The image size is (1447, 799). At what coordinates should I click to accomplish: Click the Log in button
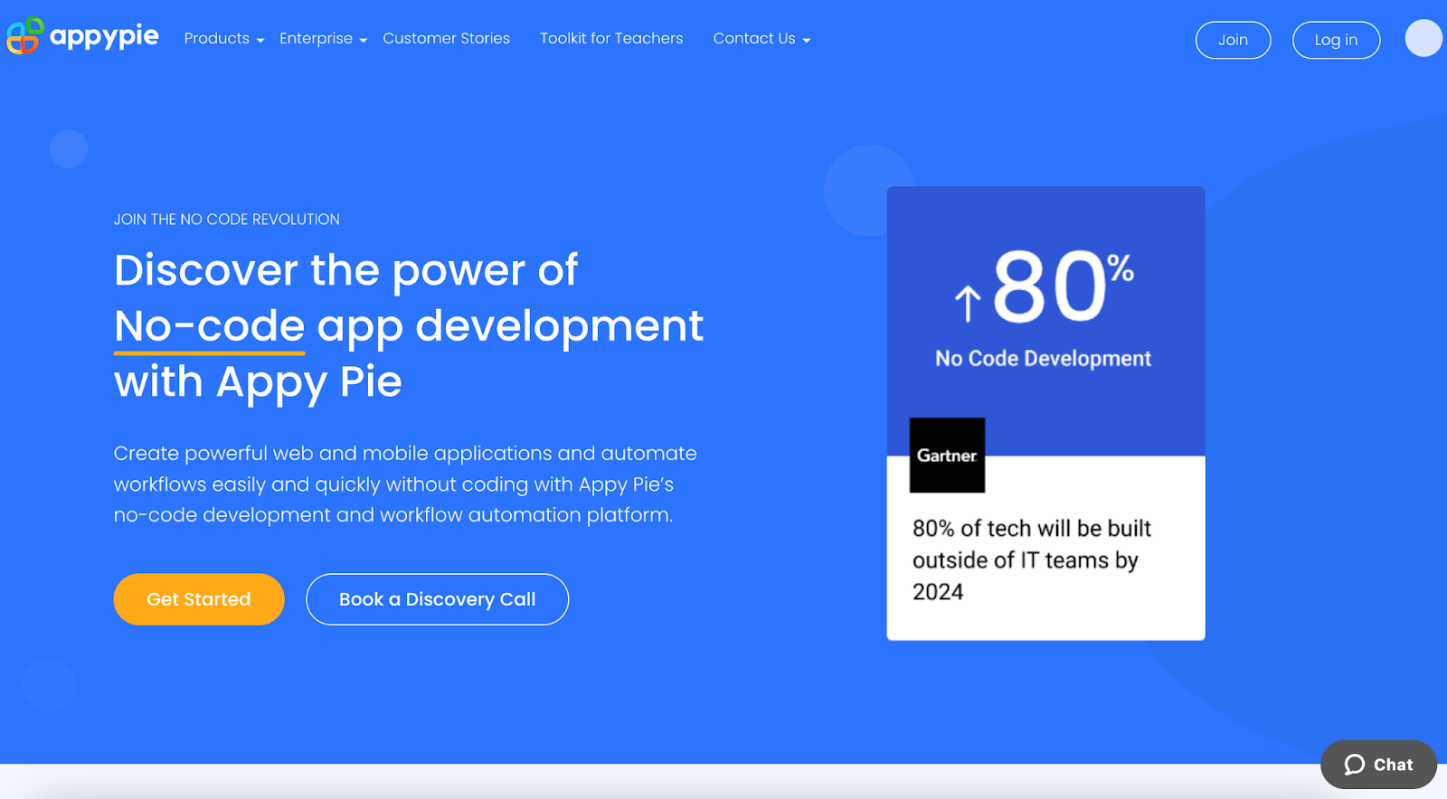(1336, 40)
